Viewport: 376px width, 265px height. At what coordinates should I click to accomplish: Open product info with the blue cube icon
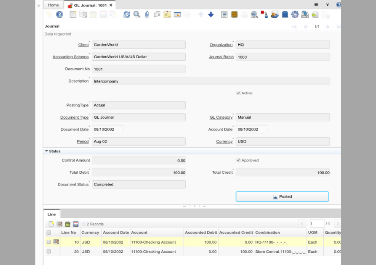pyautogui.click(x=285, y=15)
